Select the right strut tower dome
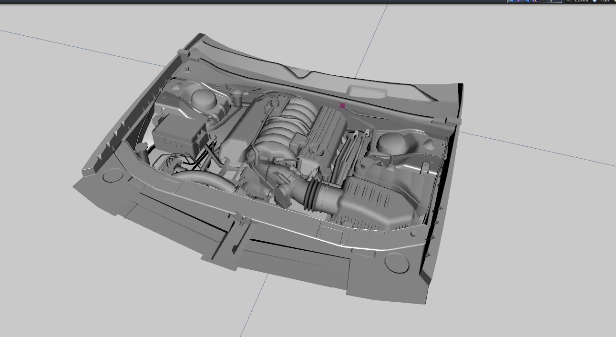The height and width of the screenshot is (337, 616). pyautogui.click(x=394, y=143)
